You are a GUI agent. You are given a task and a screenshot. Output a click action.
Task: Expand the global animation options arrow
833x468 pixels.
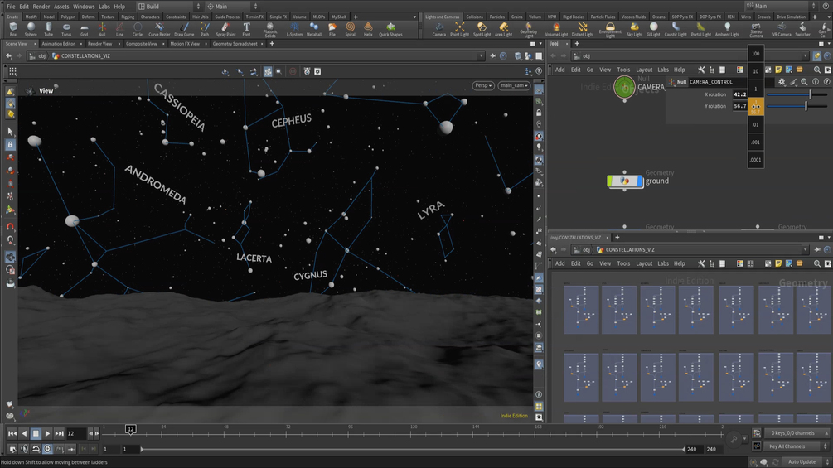click(x=745, y=439)
